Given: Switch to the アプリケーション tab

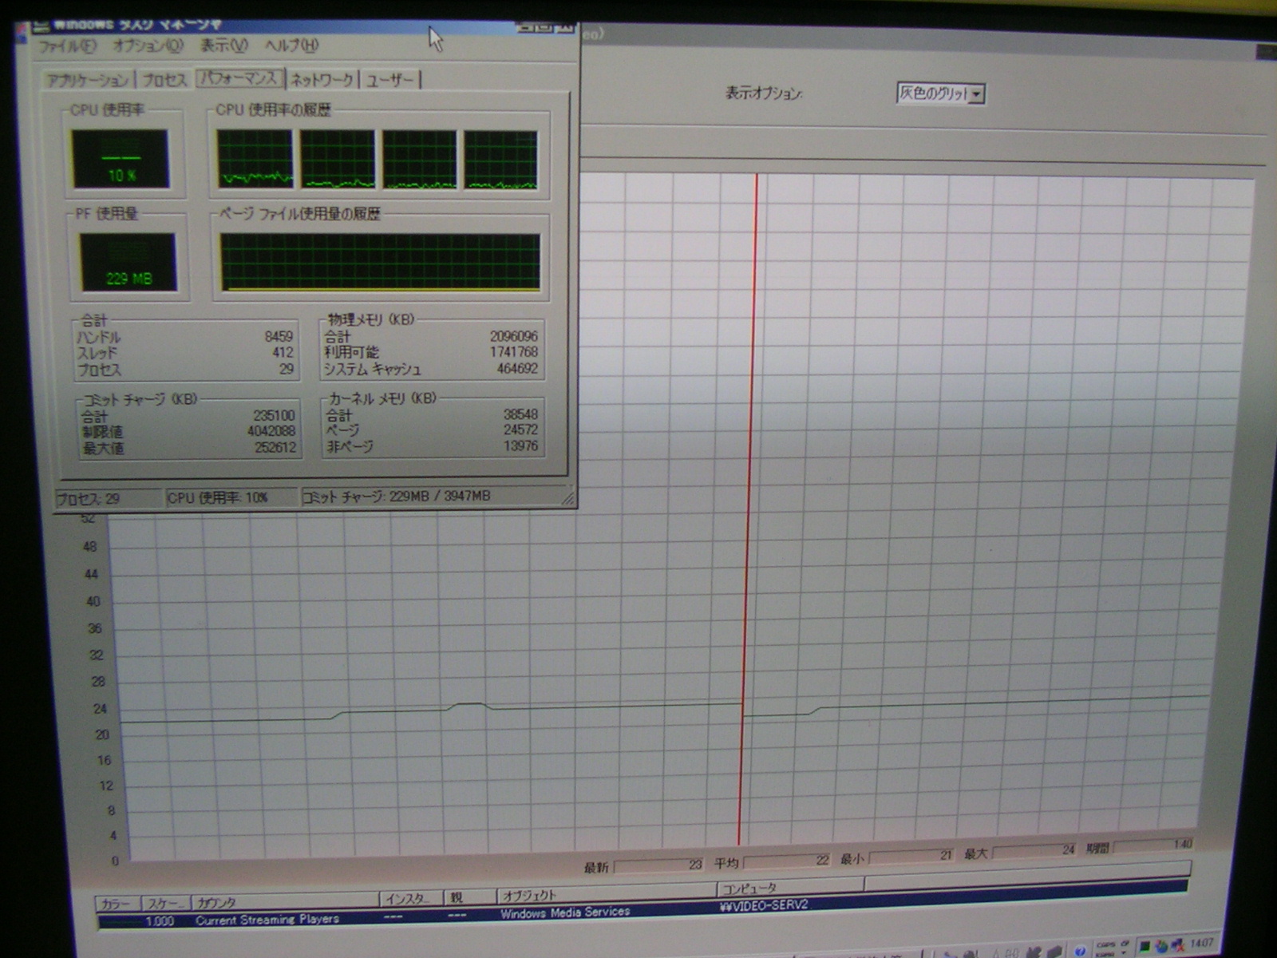Looking at the screenshot, I should [87, 81].
